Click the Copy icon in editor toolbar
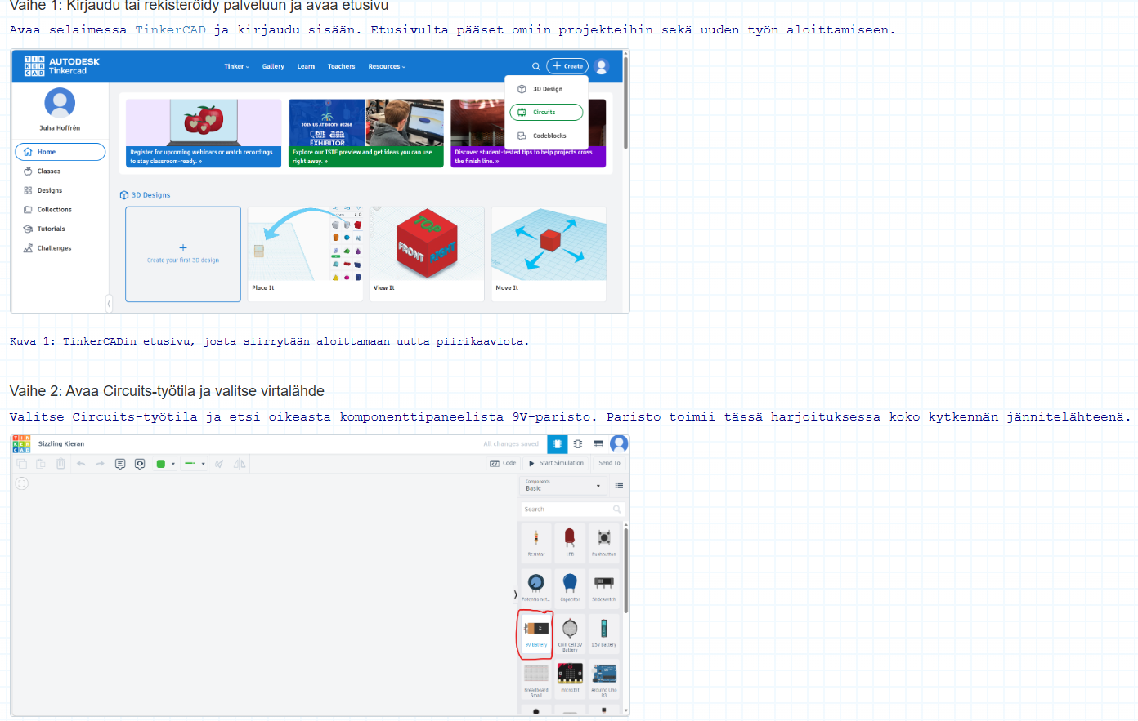Viewport: 1138px width, 721px height. 22,464
